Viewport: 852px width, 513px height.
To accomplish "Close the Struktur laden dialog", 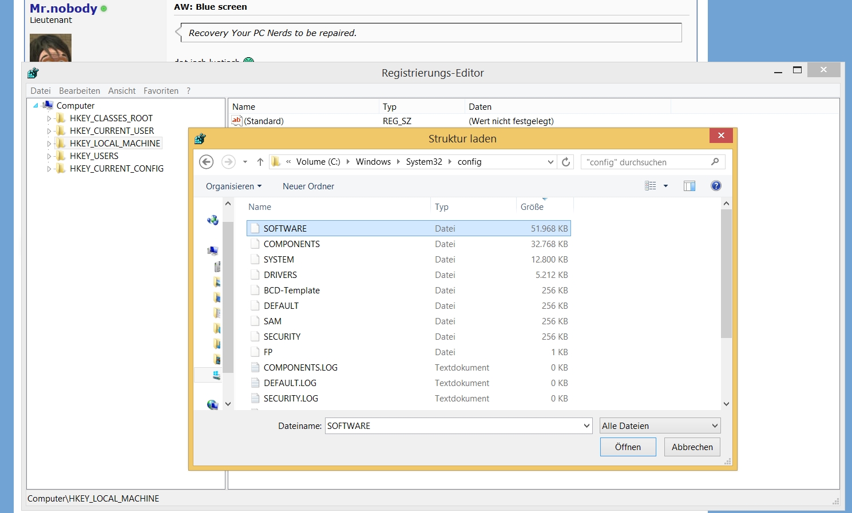I will (721, 136).
